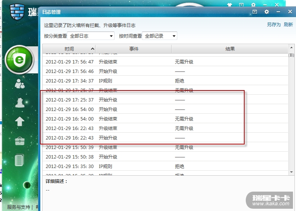Click the main window menu box icon

pyautogui.click(x=241, y=5)
